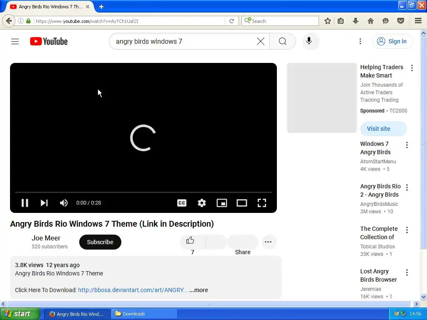Viewport: 427px width, 320px height.
Task: Click the YouTube magnifier search button
Action: pyautogui.click(x=283, y=41)
